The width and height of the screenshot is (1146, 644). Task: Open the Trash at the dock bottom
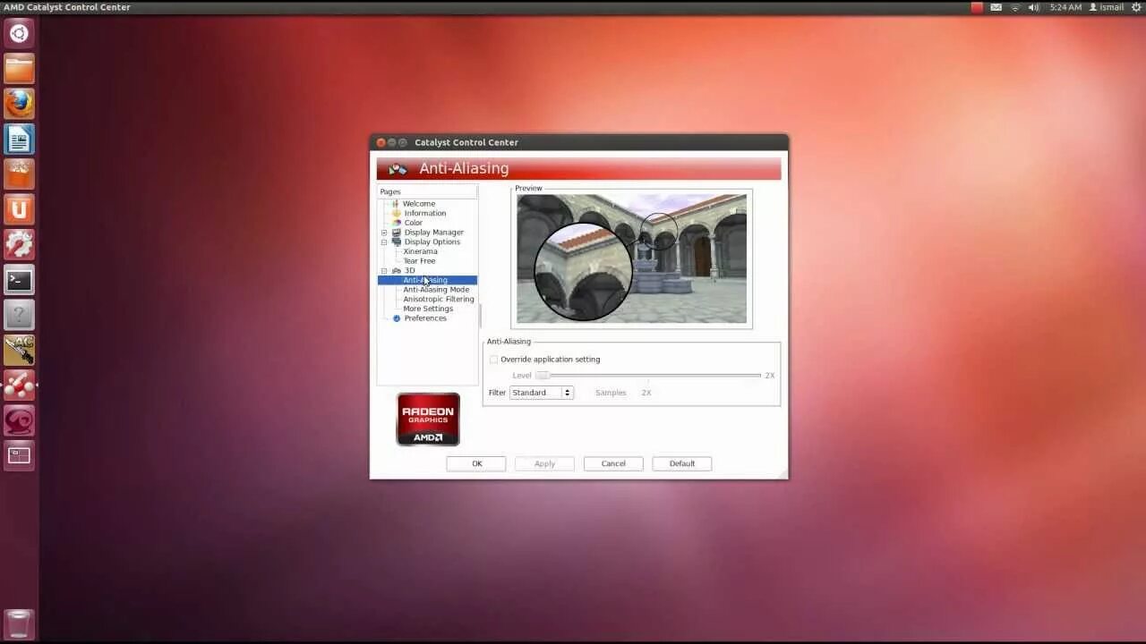19,623
